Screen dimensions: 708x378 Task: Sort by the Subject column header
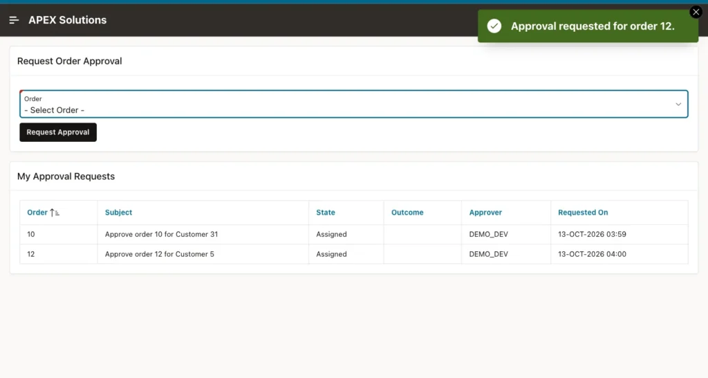[118, 213]
